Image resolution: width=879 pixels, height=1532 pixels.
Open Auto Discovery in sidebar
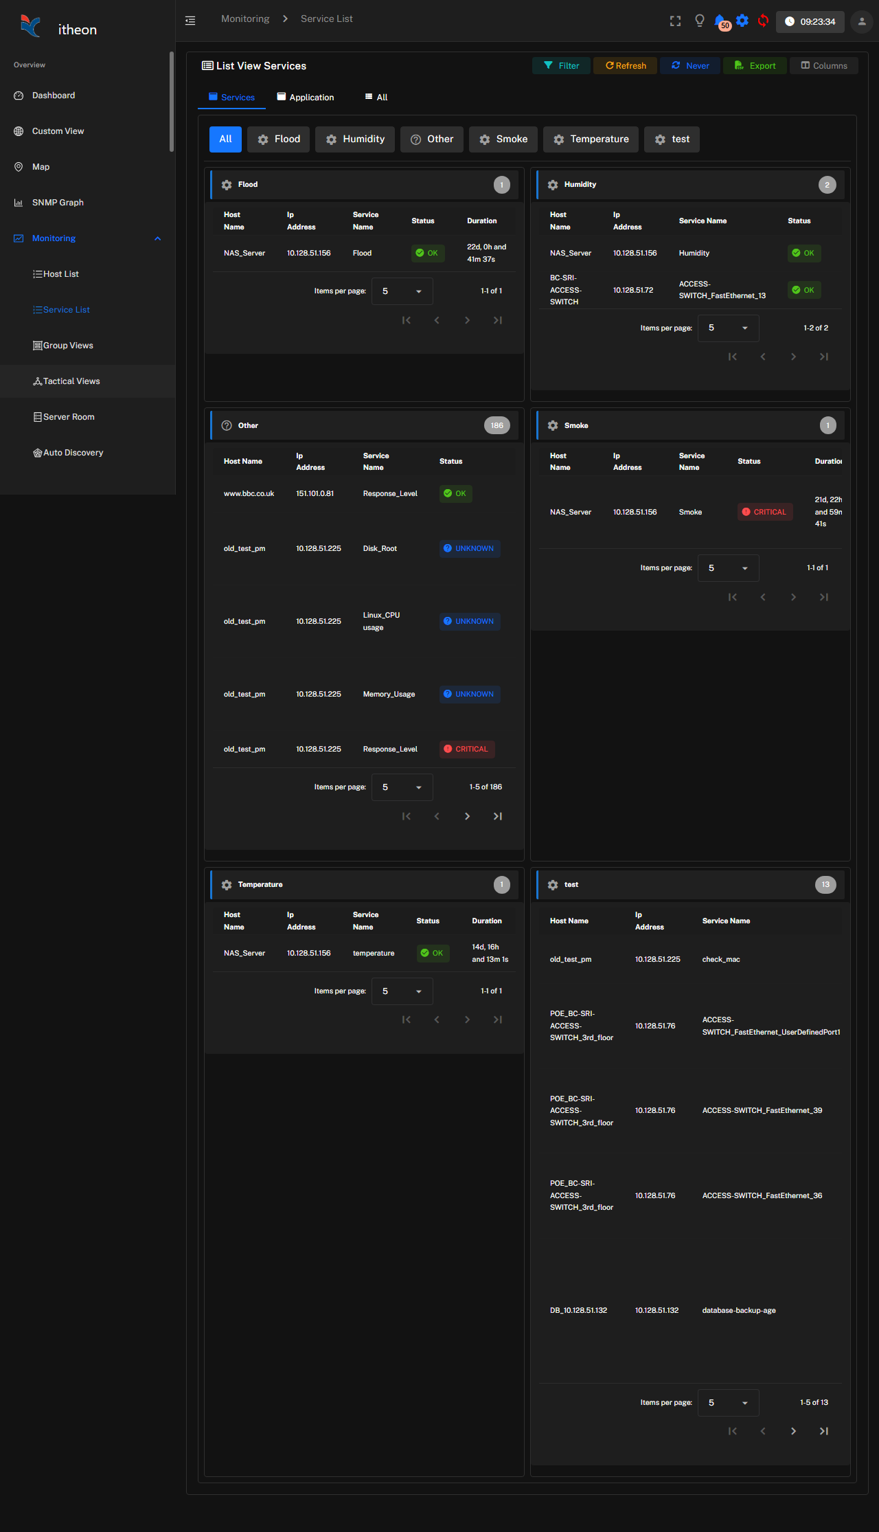tap(87, 453)
